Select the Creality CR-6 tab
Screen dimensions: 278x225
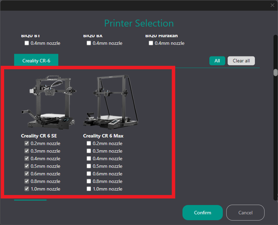(x=36, y=61)
